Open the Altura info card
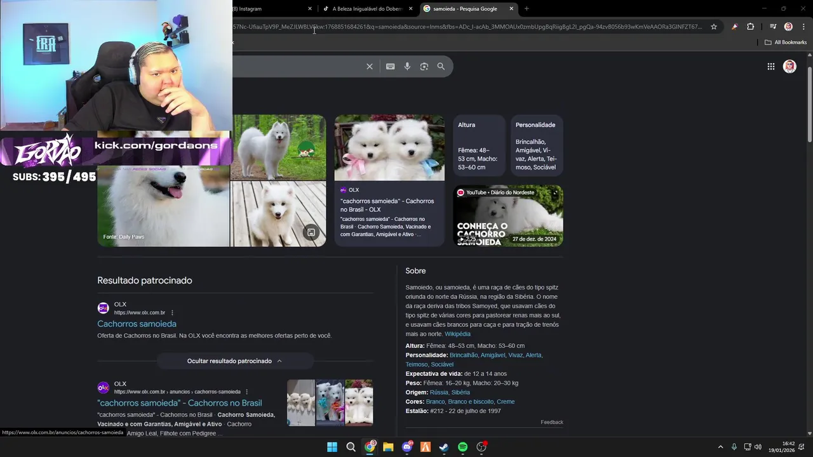This screenshot has width=813, height=457. click(479, 145)
